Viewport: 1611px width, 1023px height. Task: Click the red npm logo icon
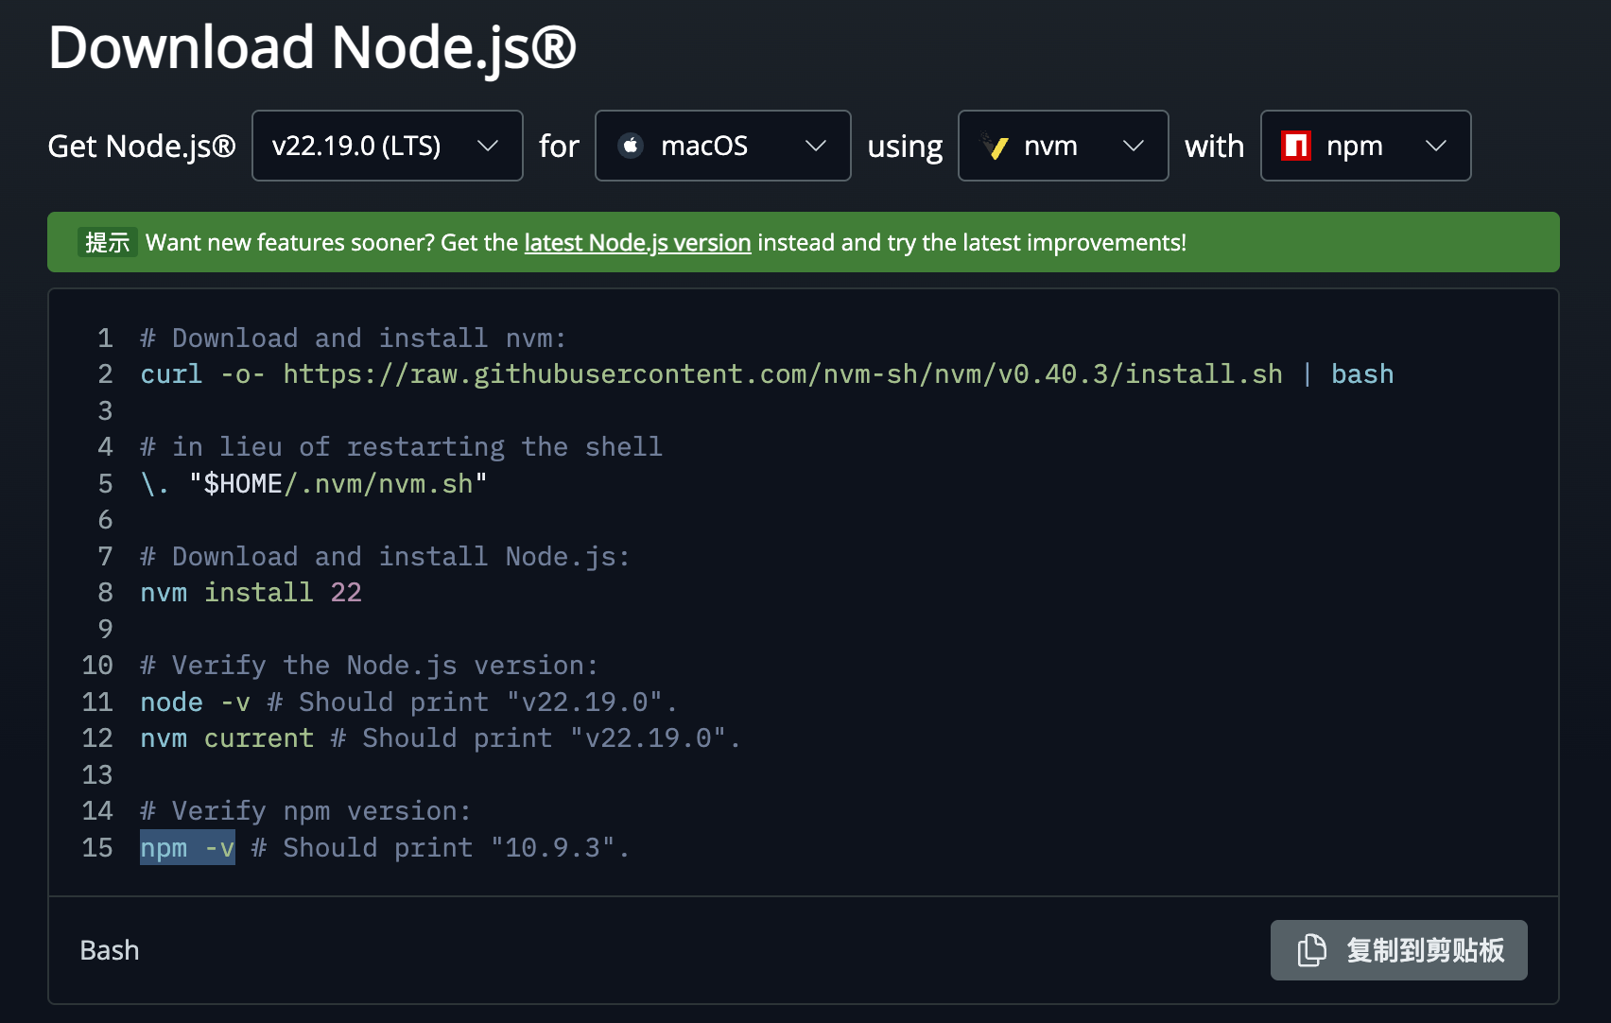click(1295, 146)
